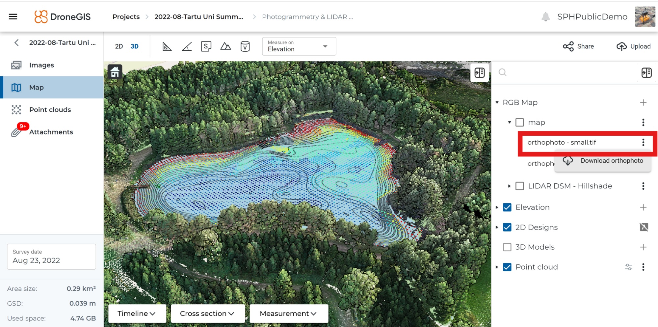Viewport: 658px width, 327px height.
Task: Click the 2022-08-Tartu Uni project title
Action: pos(62,42)
